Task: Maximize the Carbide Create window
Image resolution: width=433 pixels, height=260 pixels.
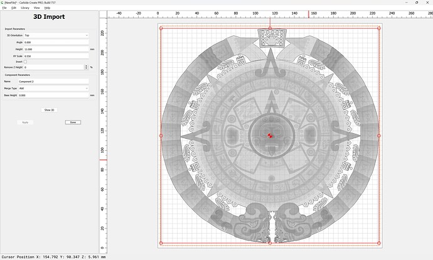Action: pos(417,3)
